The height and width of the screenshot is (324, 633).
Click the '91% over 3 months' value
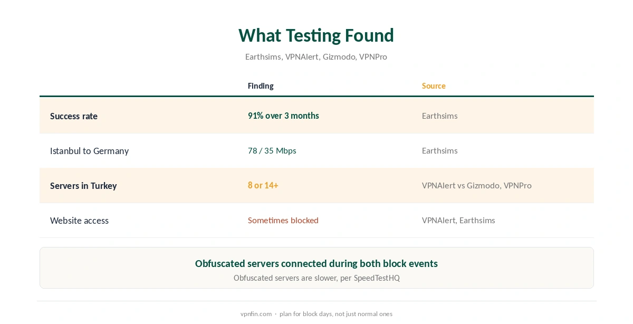point(283,116)
